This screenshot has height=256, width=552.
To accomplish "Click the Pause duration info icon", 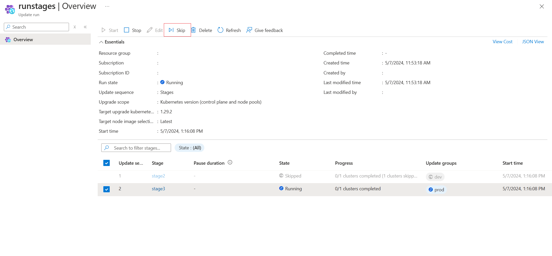I will (x=230, y=162).
